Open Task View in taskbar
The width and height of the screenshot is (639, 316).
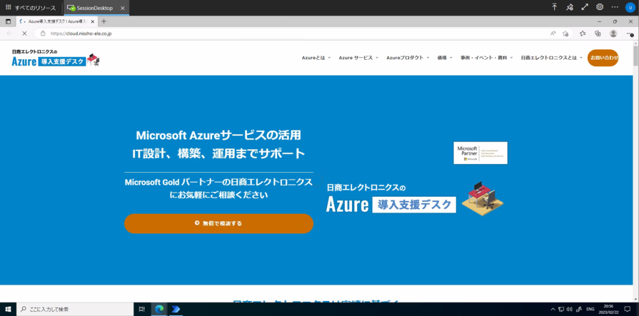click(x=142, y=309)
